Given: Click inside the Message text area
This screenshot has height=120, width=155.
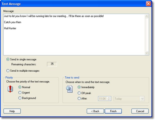Looking at the screenshot, I should pyautogui.click(x=74, y=34).
